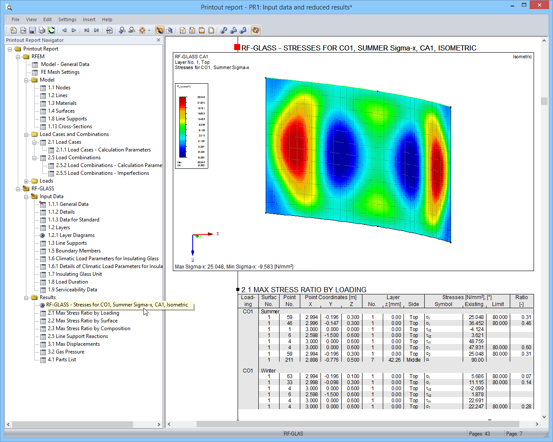553x442 pixels.
Task: Click the report vertical scrollbar thumb
Action: pos(544,101)
